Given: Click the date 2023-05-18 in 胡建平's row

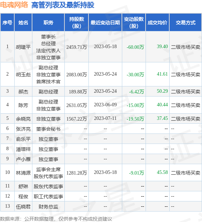Looking at the screenshot, I should point(105,46).
